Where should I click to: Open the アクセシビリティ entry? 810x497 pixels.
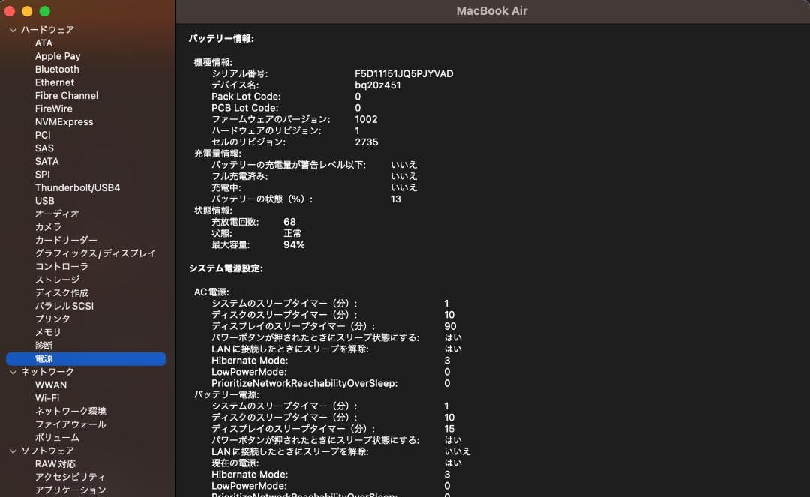(70, 477)
